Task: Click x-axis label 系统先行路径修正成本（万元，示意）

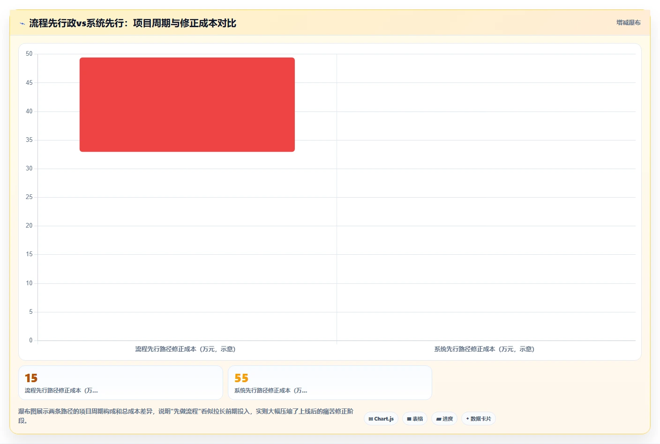Action: [x=484, y=349]
